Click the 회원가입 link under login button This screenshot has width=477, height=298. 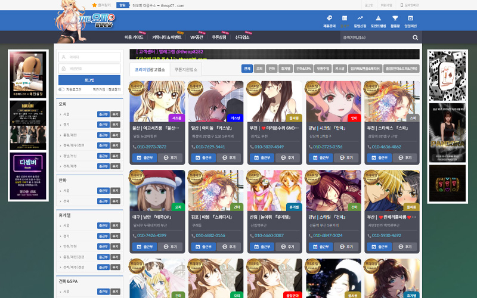coord(99,89)
